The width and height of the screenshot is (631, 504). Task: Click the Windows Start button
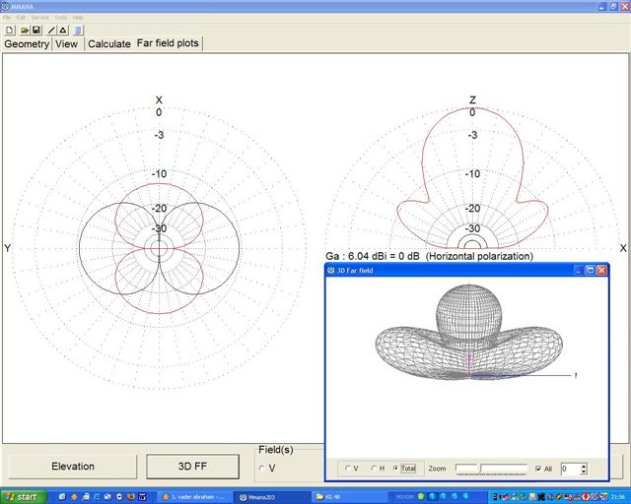tap(21, 496)
